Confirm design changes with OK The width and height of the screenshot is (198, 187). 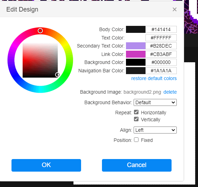click(x=46, y=165)
